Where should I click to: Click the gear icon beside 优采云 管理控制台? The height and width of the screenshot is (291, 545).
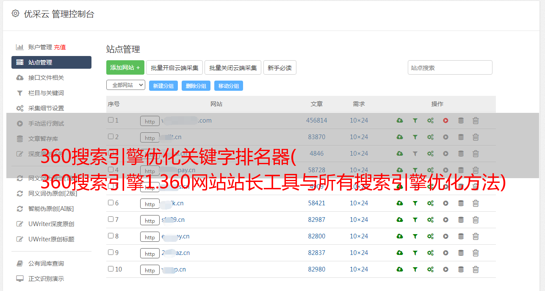click(16, 14)
